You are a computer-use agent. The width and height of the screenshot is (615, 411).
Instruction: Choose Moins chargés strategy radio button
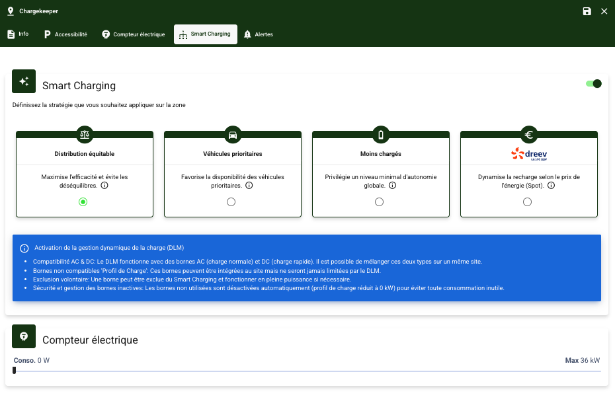(379, 202)
